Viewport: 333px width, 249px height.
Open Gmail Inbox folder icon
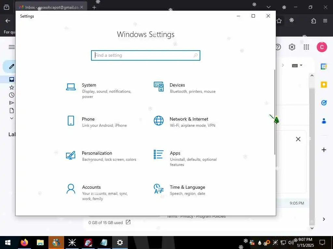point(12,79)
